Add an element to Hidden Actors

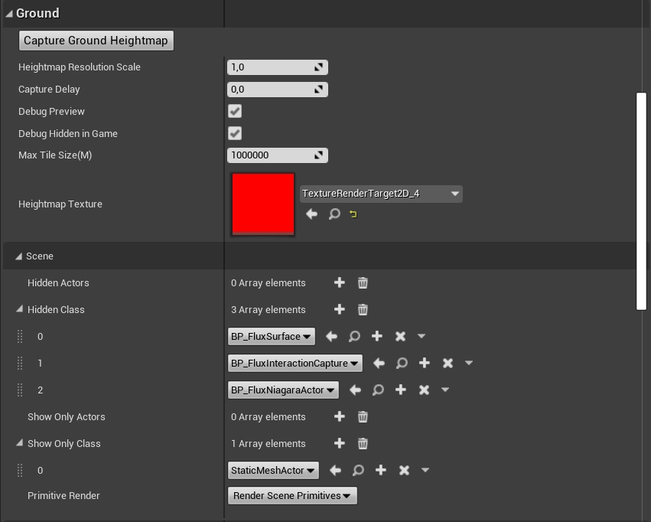click(339, 282)
